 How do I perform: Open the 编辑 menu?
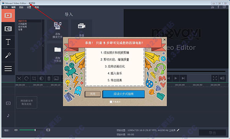13,7
